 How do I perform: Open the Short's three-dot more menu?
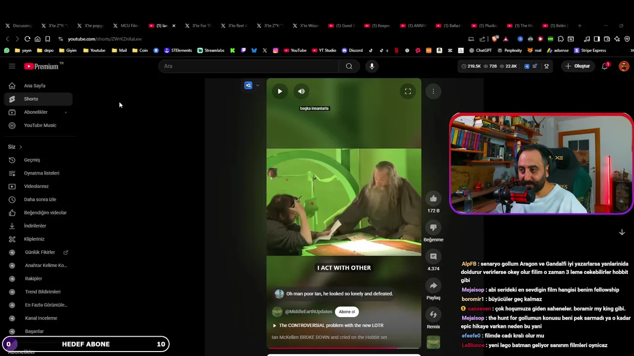coord(433,91)
